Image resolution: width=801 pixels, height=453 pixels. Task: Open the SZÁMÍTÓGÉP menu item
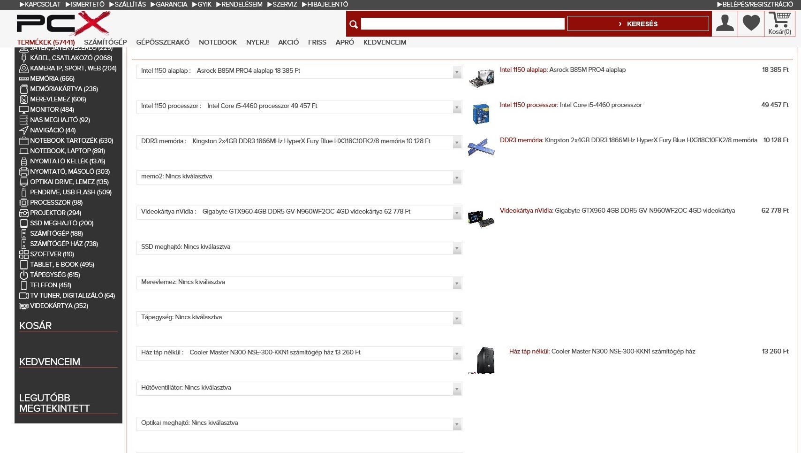106,42
